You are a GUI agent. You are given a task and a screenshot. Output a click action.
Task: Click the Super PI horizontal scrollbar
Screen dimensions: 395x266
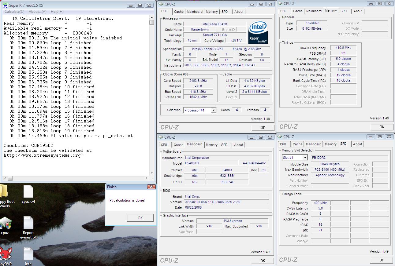pyautogui.click(x=76, y=178)
